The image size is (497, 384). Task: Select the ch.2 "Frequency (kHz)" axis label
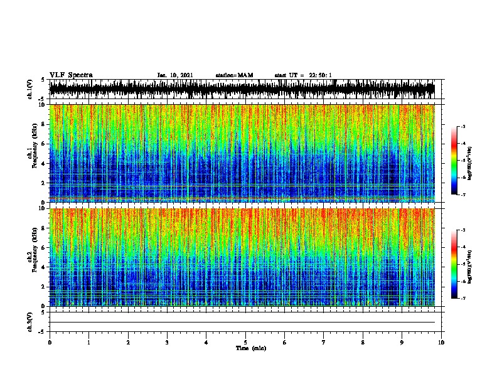click(x=35, y=250)
